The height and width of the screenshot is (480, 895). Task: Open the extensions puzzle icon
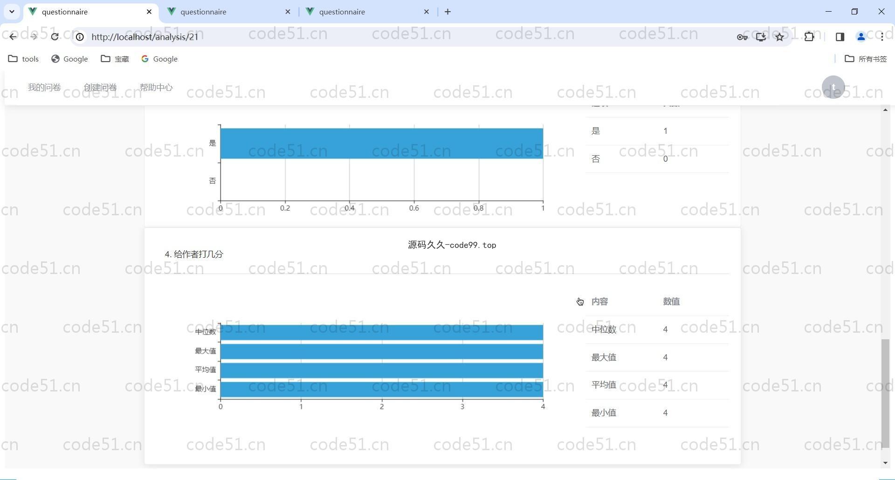click(x=809, y=37)
